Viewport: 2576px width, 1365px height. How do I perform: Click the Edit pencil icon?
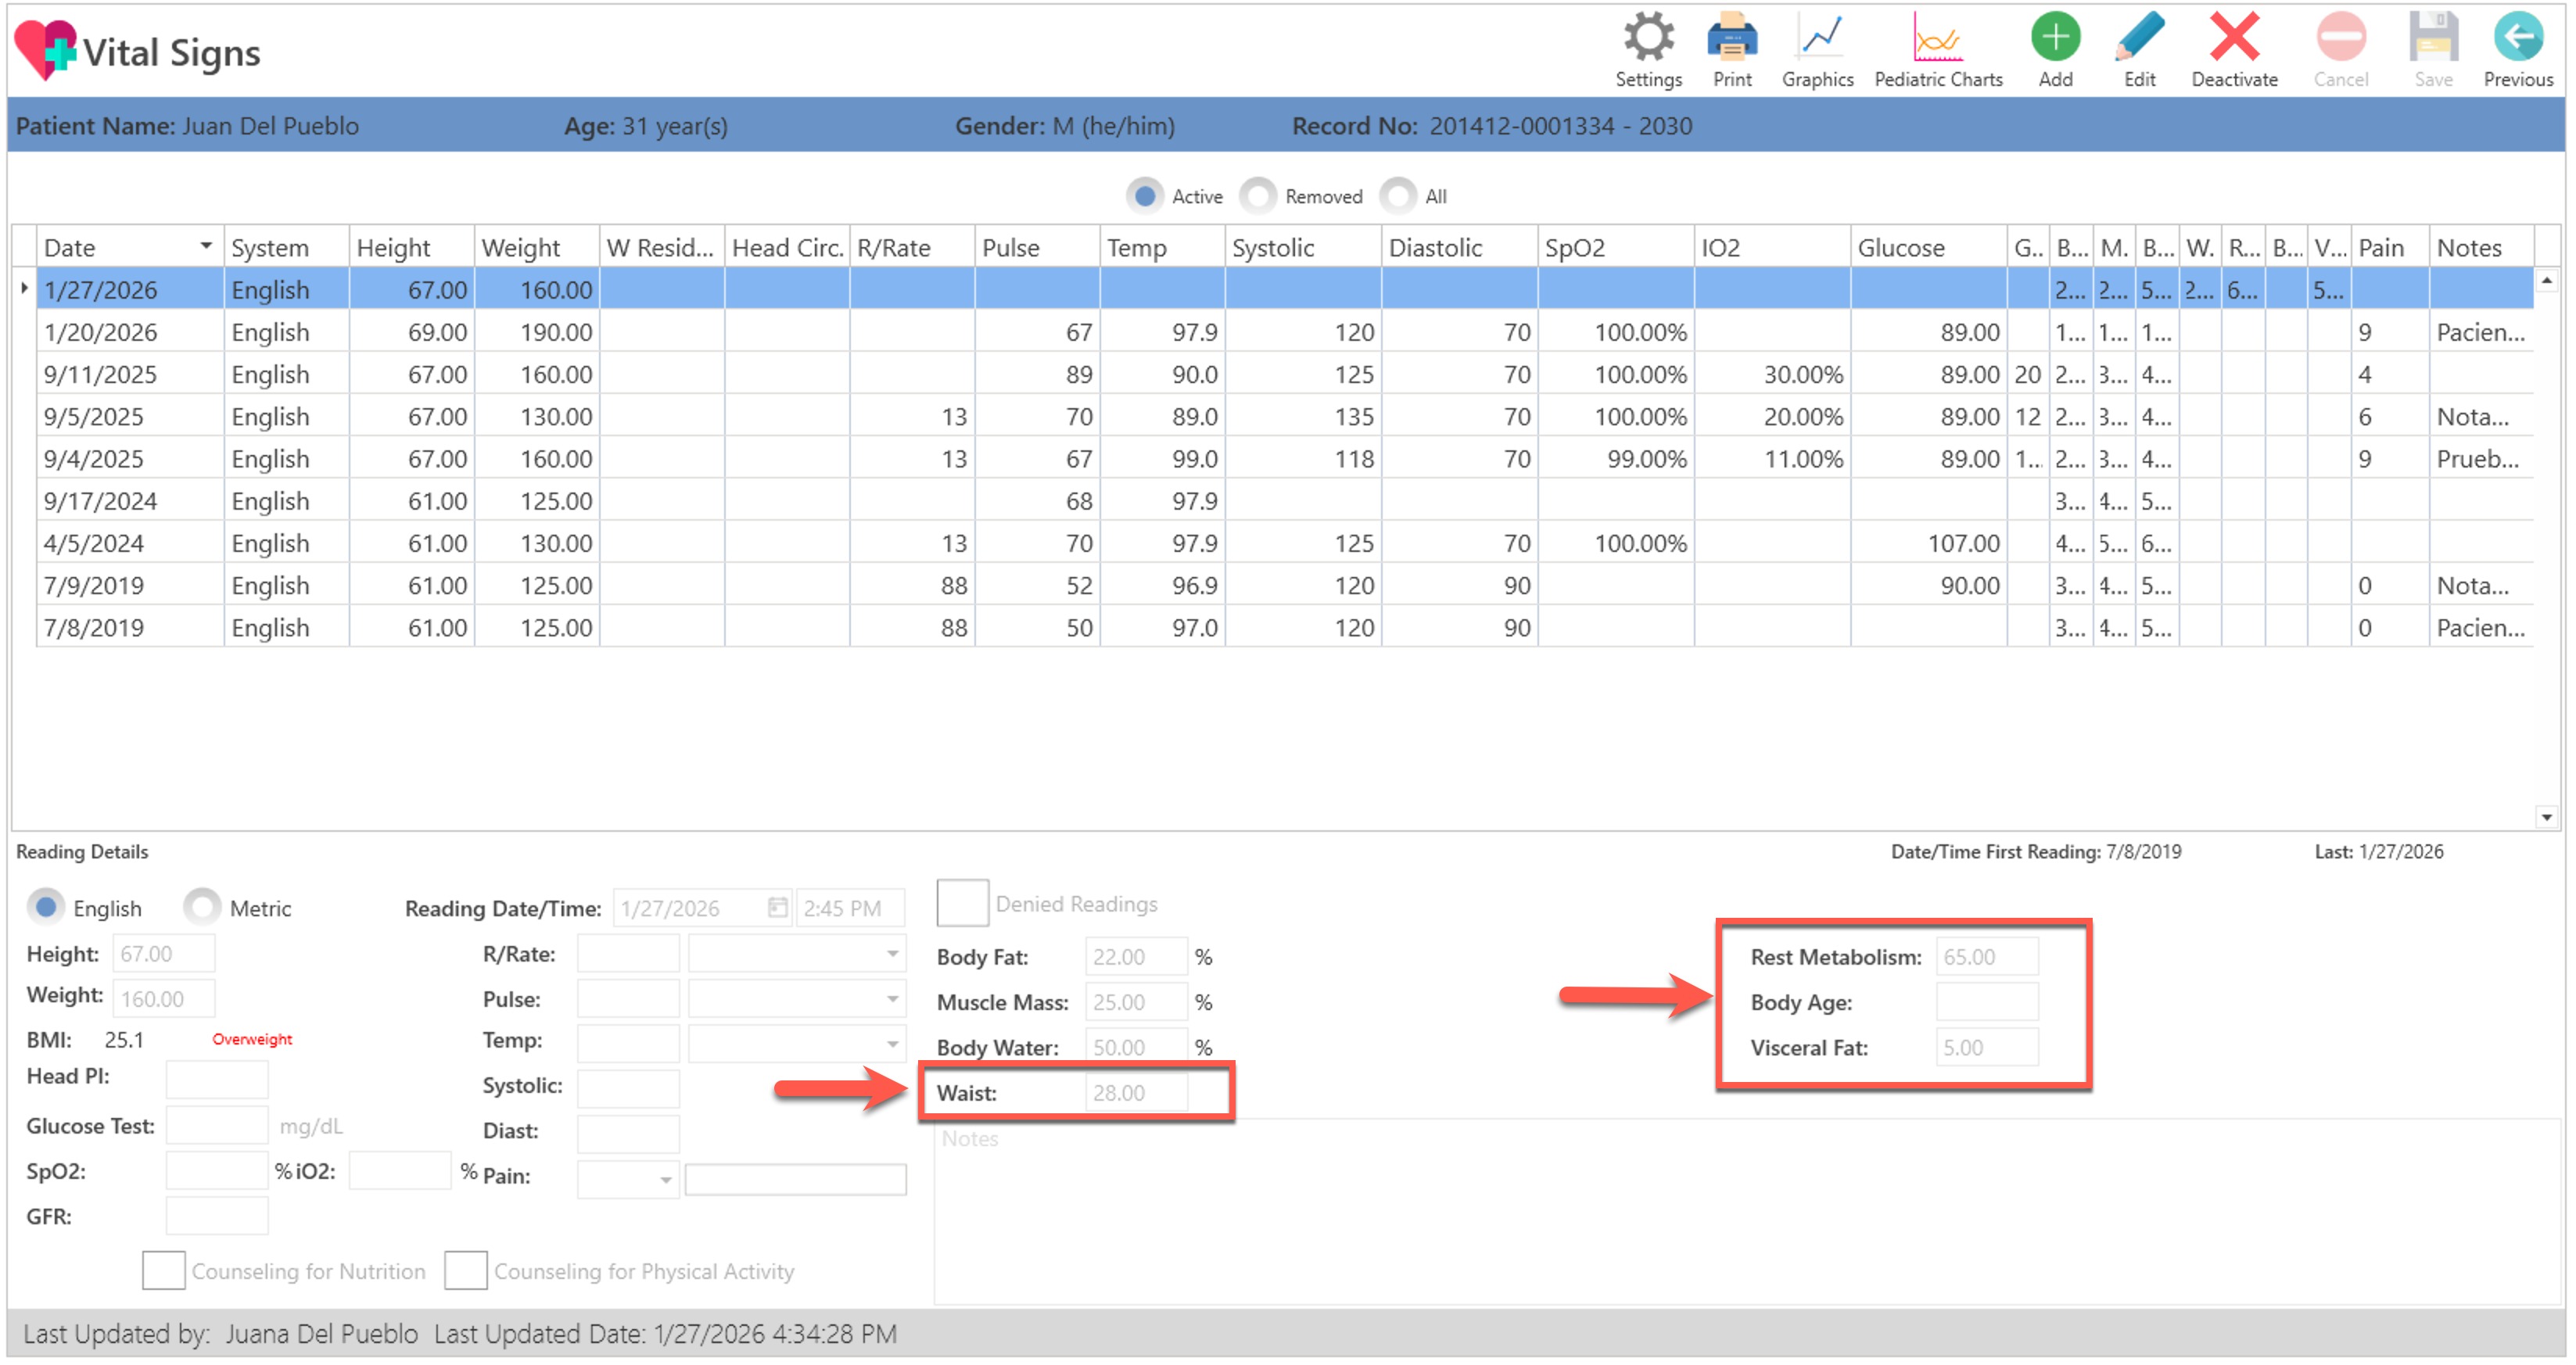(x=2139, y=38)
